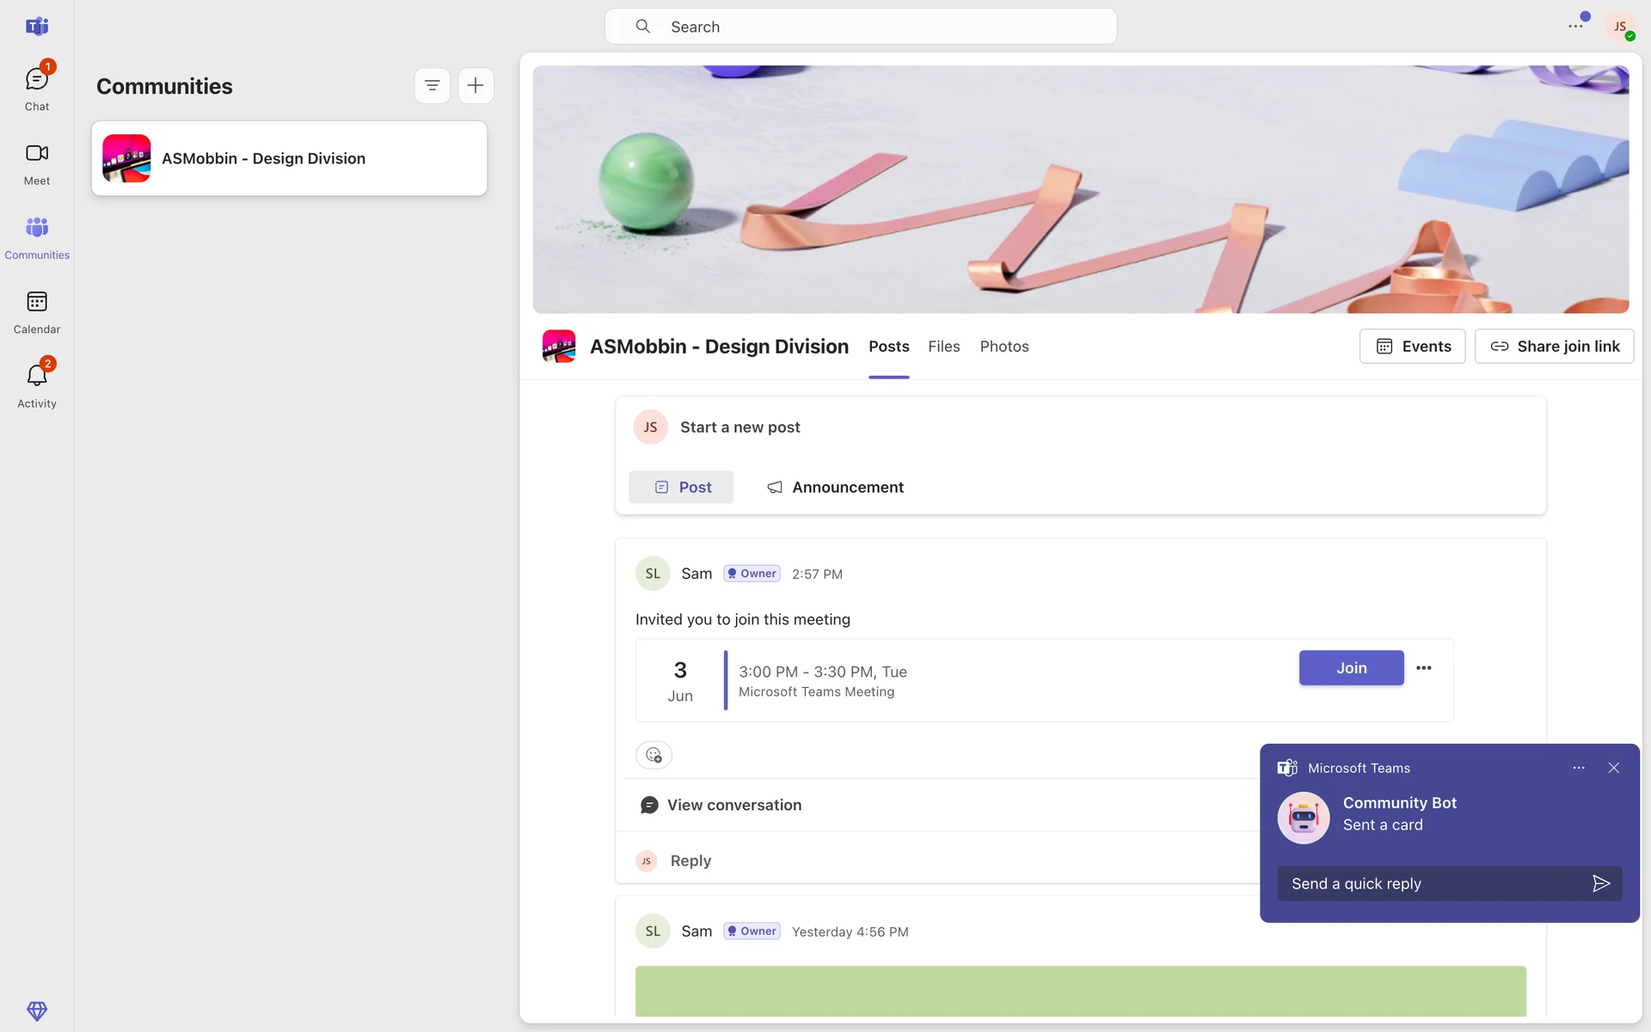Join the 3:00 PM Teams meeting
The height and width of the screenshot is (1032, 1651).
pyautogui.click(x=1351, y=668)
